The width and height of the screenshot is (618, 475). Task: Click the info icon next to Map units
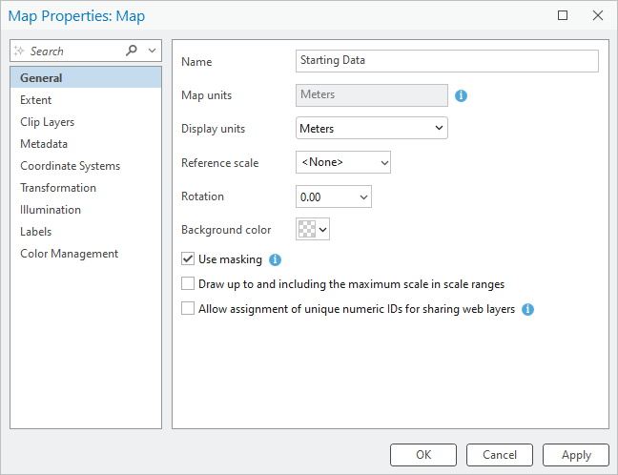tap(461, 95)
